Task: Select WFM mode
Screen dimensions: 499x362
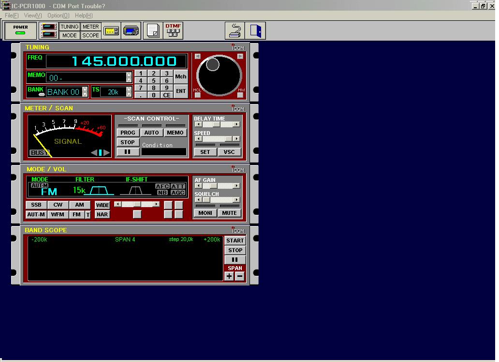Action: click(58, 214)
